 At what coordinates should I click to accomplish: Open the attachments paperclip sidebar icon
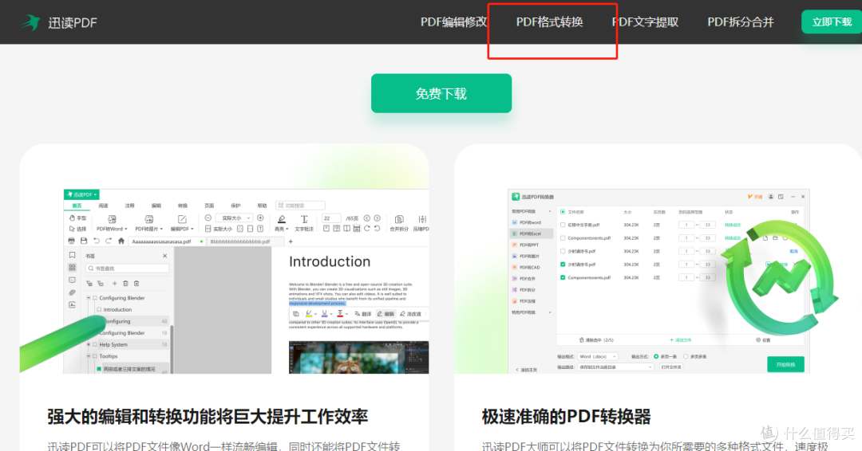pyautogui.click(x=72, y=292)
